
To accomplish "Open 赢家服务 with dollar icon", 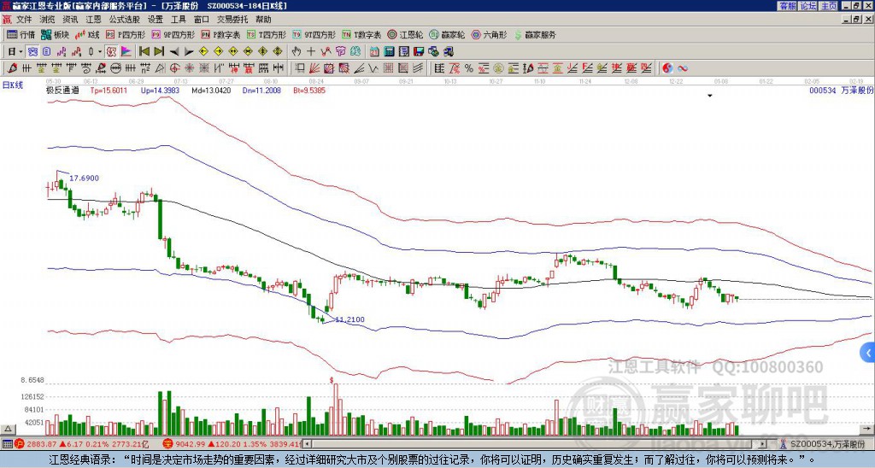I will [535, 34].
